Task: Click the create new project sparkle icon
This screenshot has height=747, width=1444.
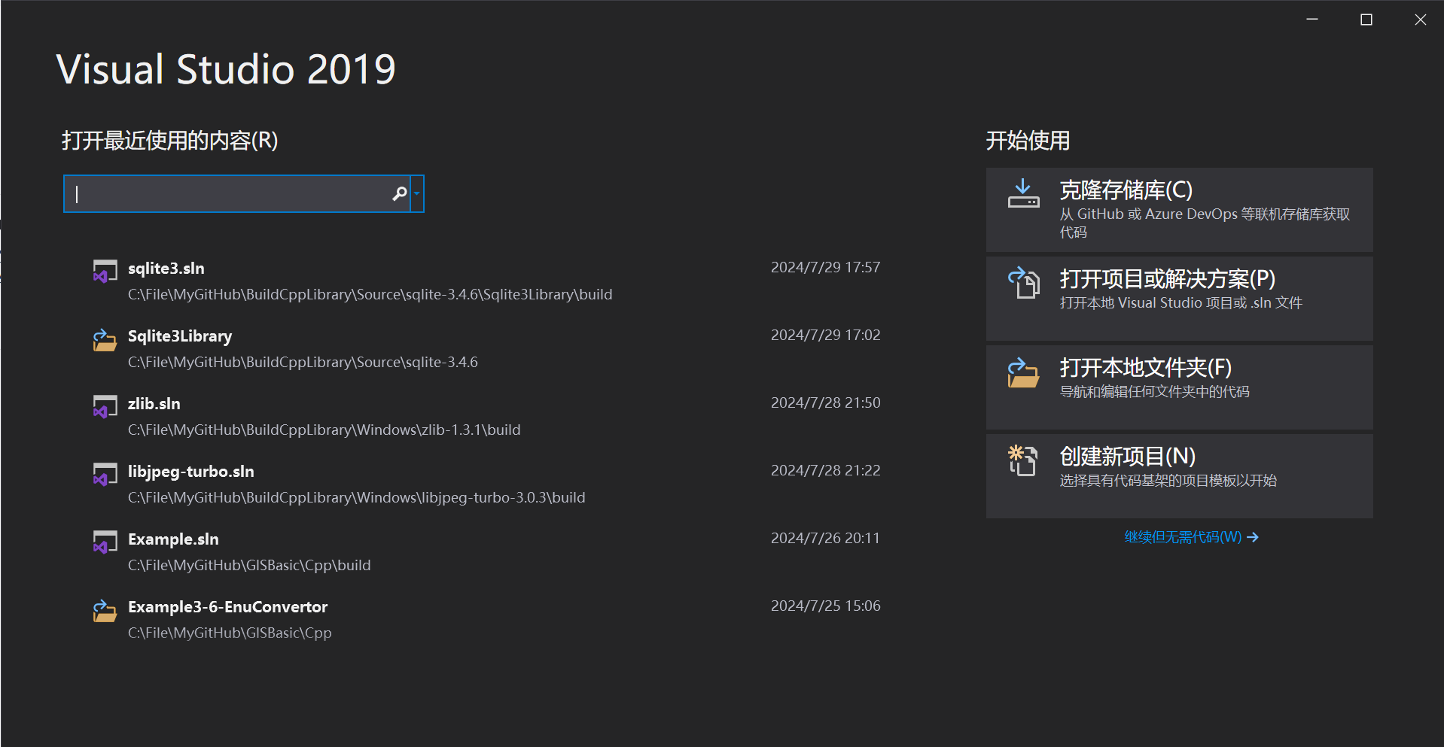Action: point(1023,461)
